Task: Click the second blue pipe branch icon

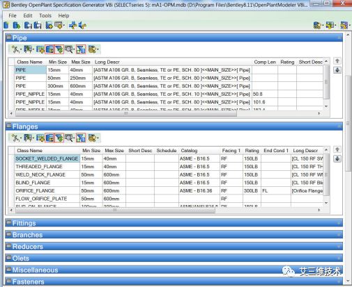Action: (x=82, y=25)
